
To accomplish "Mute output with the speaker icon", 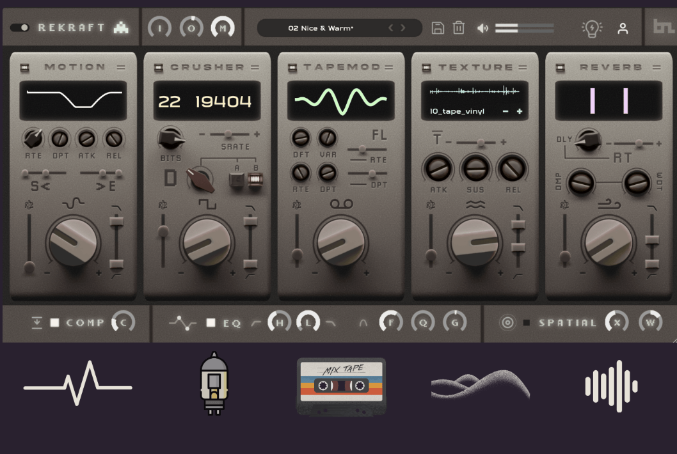I will click(482, 28).
